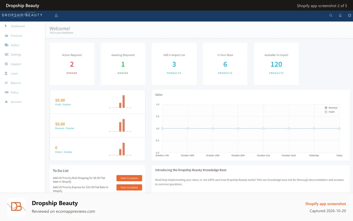Click the To Do List heading
The width and height of the screenshot is (353, 221).
[x=61, y=171]
